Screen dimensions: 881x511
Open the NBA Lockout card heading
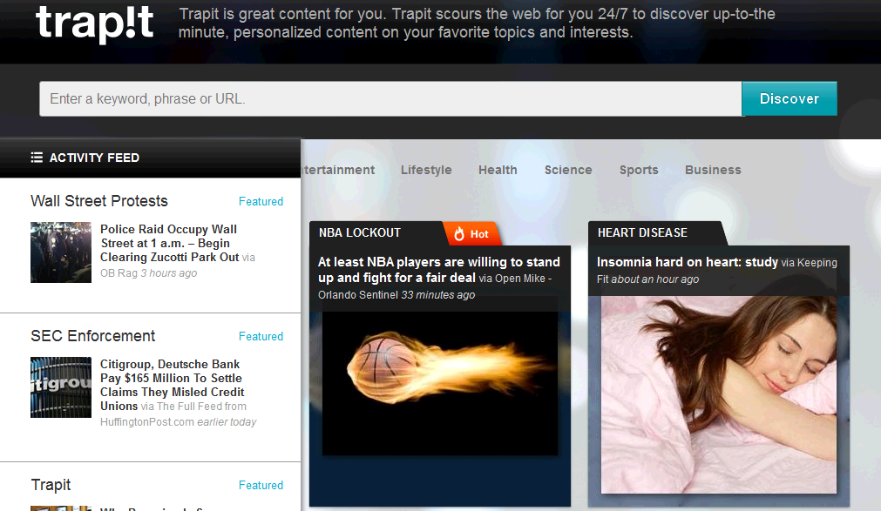click(x=360, y=232)
